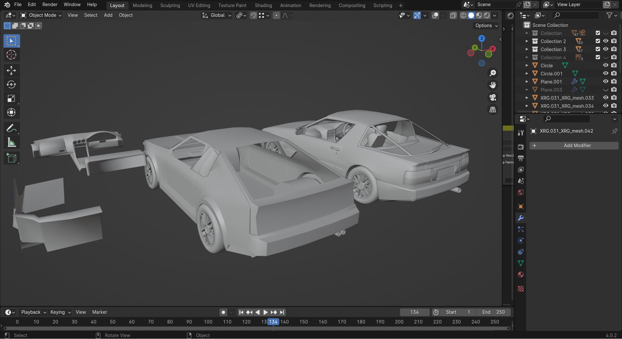This screenshot has height=339, width=622.
Task: Open the Render properties tab
Action: 521,147
